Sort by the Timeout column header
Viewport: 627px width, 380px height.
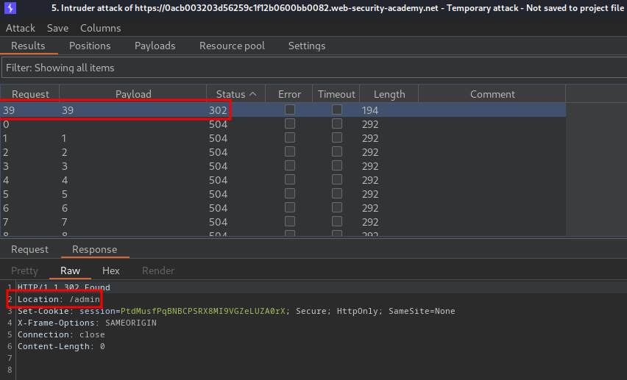point(336,94)
